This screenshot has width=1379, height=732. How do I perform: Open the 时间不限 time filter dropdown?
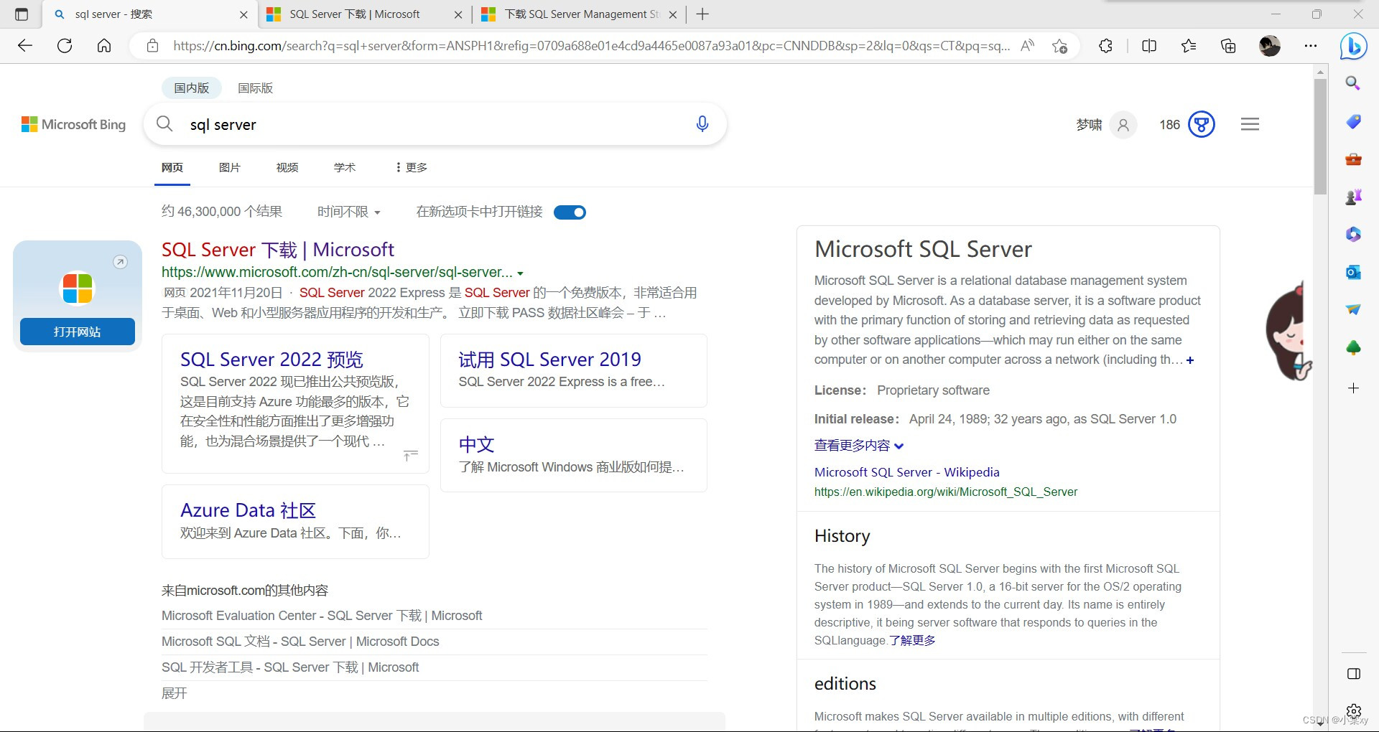tap(349, 212)
